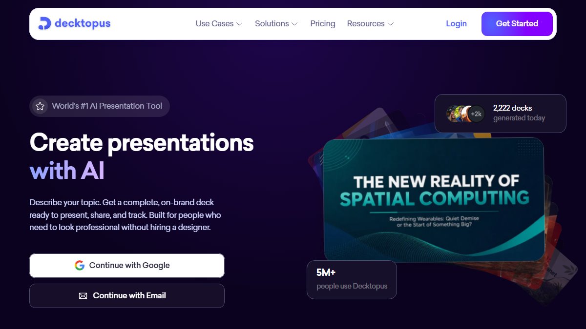Viewport: 586px width, 329px height.
Task: Open the Resources menu
Action: pyautogui.click(x=370, y=23)
